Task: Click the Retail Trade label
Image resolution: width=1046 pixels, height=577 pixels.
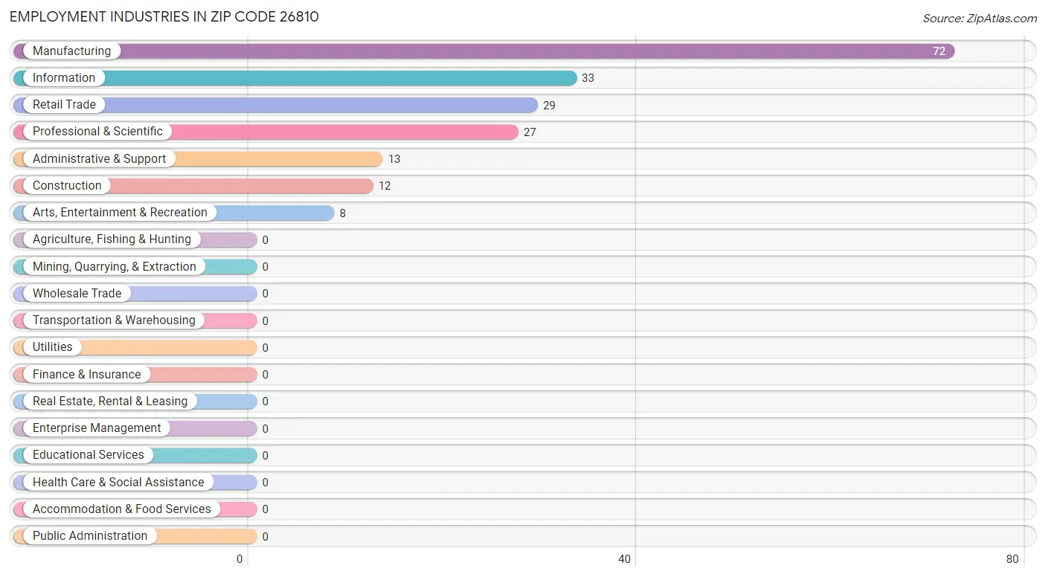Action: coord(64,105)
